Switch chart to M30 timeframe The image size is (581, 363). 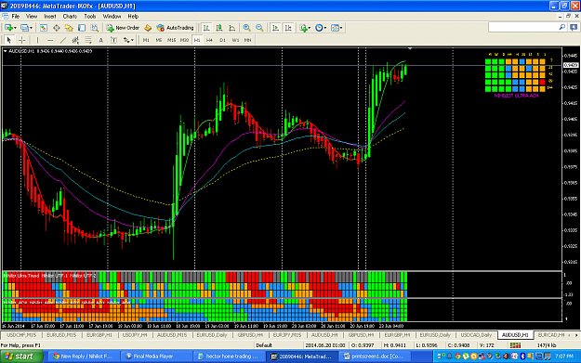pyautogui.click(x=184, y=40)
